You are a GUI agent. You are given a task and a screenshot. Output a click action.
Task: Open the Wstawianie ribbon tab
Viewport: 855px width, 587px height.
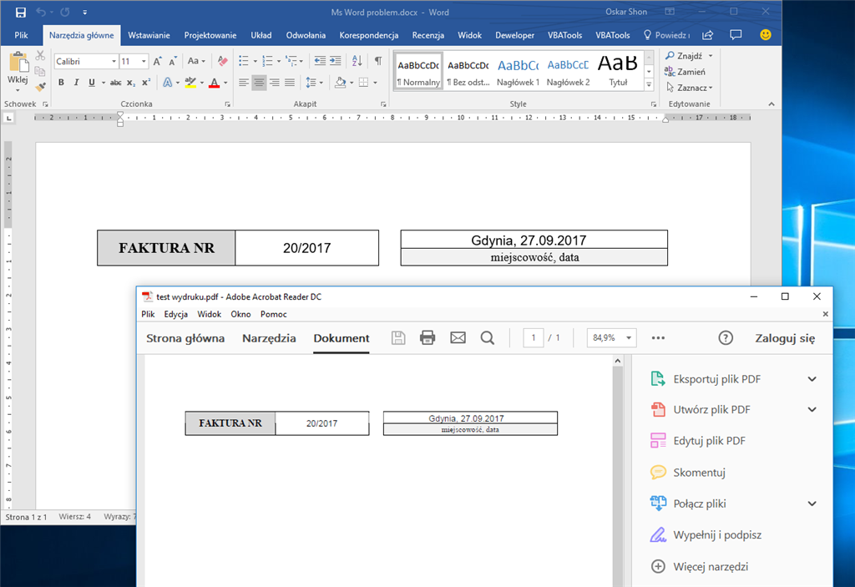point(149,35)
